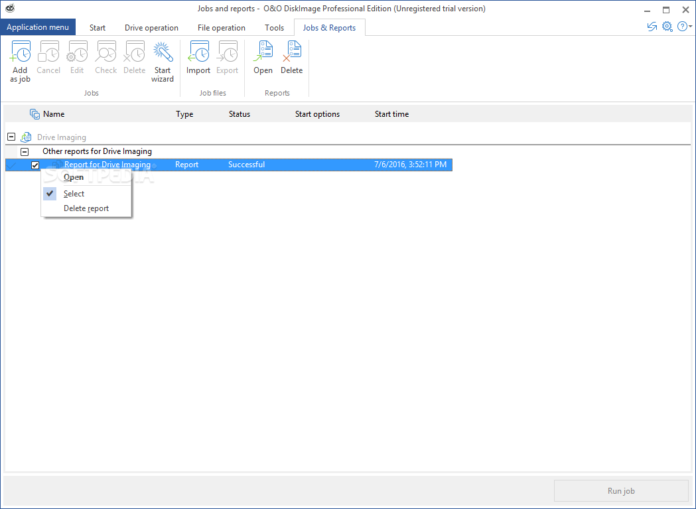The width and height of the screenshot is (696, 509).
Task: Open settings gear icon
Action: (x=667, y=27)
